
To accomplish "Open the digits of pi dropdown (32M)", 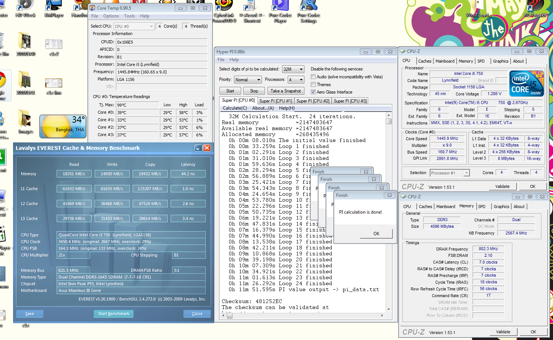I will (293, 69).
